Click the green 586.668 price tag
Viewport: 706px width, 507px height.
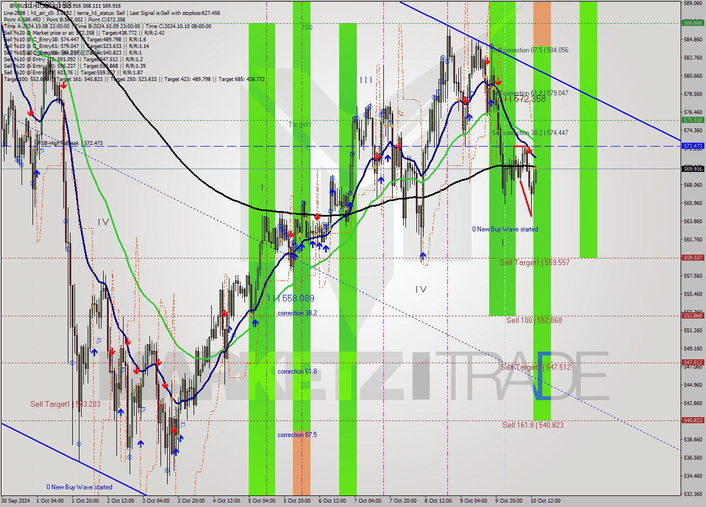(693, 23)
